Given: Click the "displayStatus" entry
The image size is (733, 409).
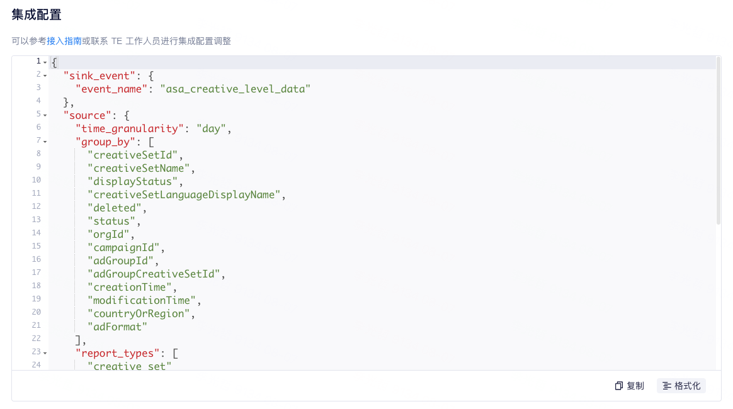Looking at the screenshot, I should pos(133,182).
